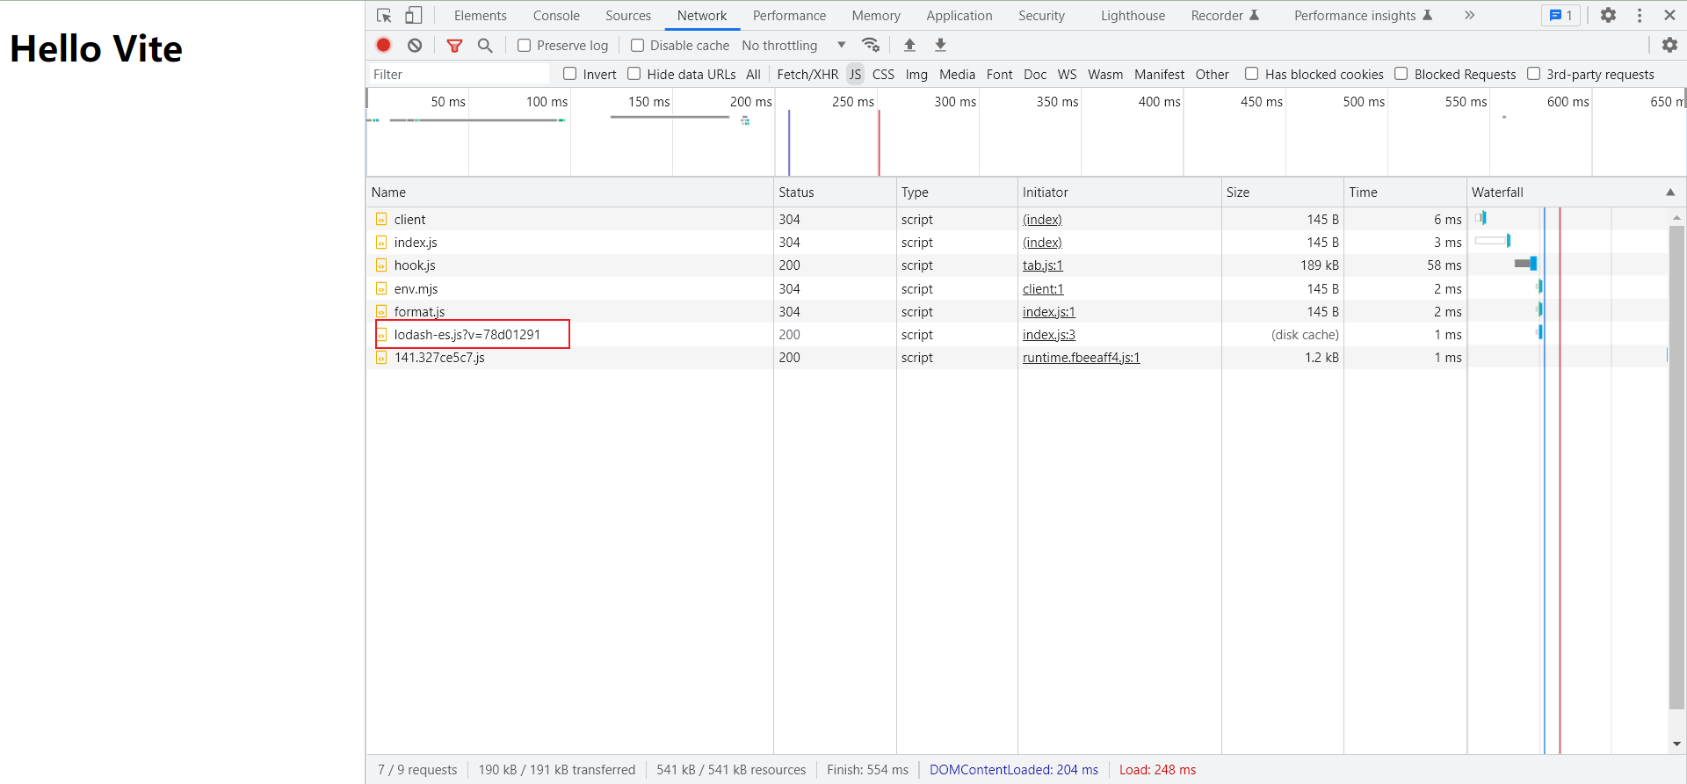This screenshot has height=784, width=1687.
Task: Switch to the Console tab
Action: pyautogui.click(x=556, y=16)
